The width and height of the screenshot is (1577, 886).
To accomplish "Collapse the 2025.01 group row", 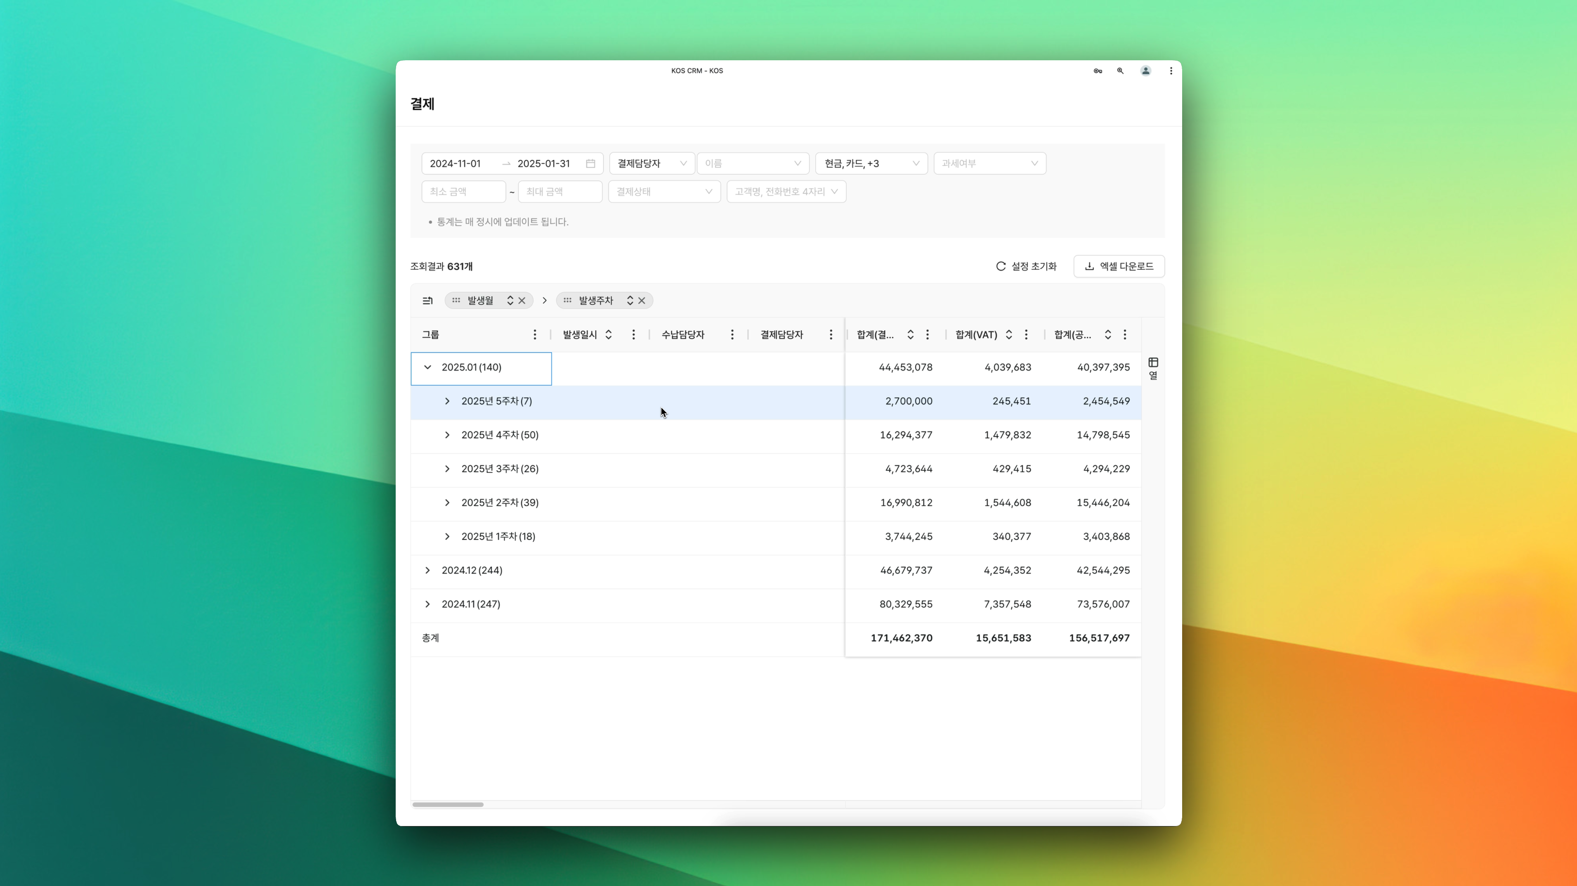I will click(427, 367).
